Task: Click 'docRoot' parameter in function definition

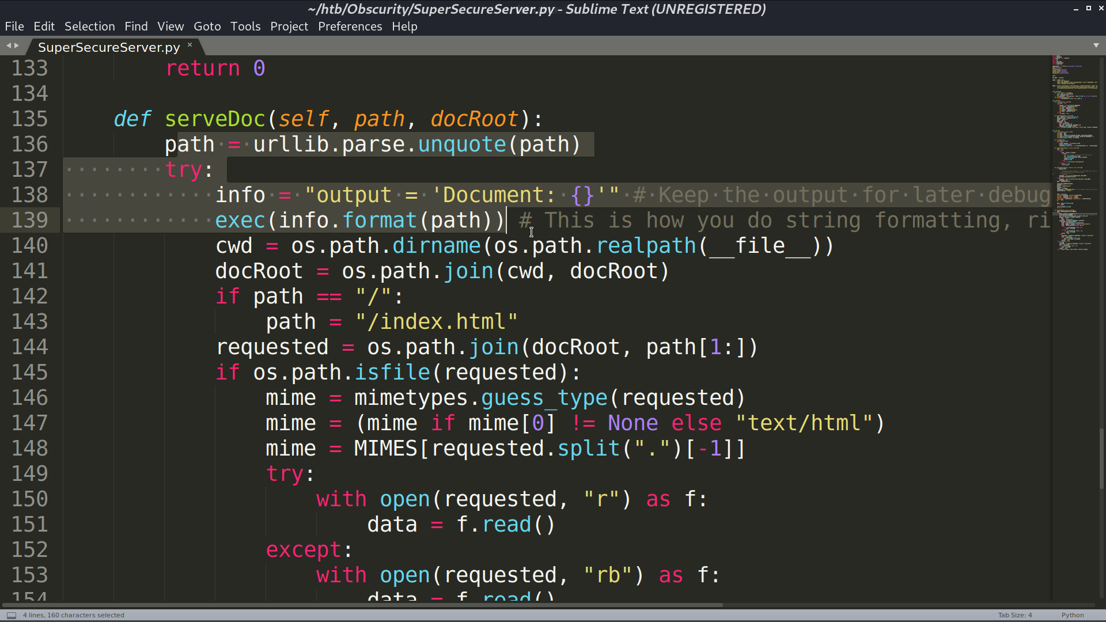Action: [475, 119]
